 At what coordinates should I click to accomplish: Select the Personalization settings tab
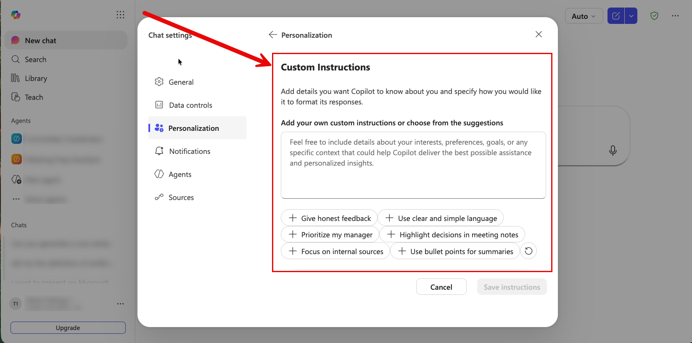click(x=197, y=128)
